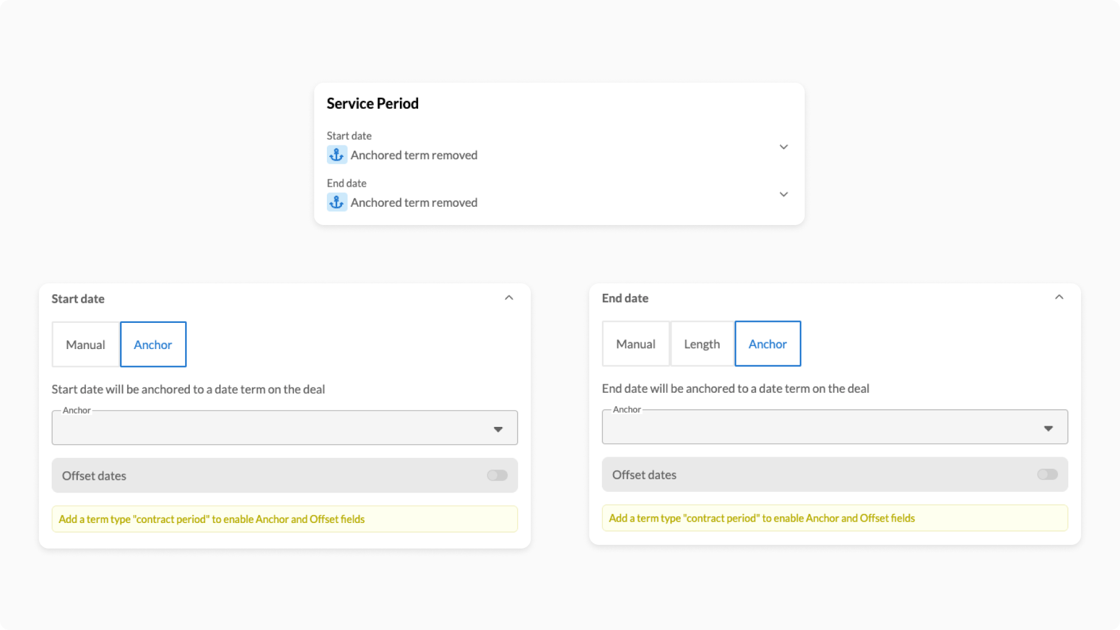Collapse the Start date panel chevron
Viewport: 1120px width, 630px height.
click(x=509, y=298)
